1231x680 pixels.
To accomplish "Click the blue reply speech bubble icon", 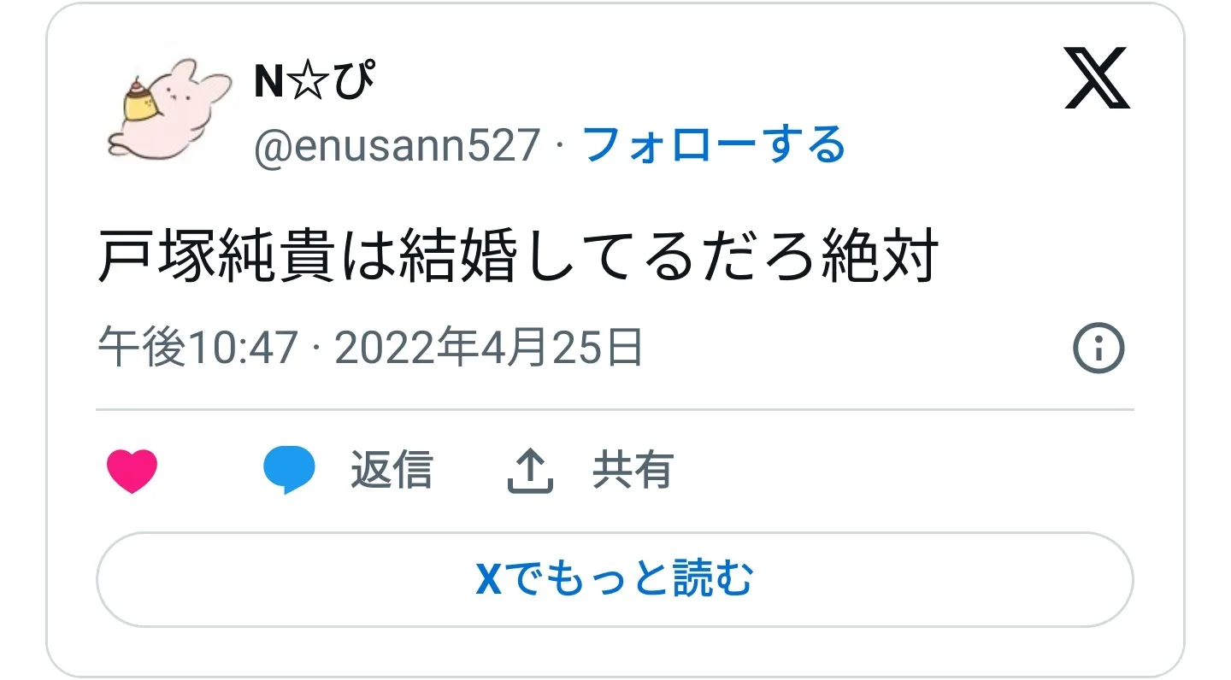I will (x=289, y=472).
